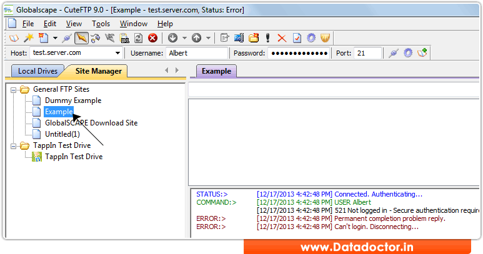Select the Example site entry
Viewport: 483px width, 254px height.
pos(59,112)
